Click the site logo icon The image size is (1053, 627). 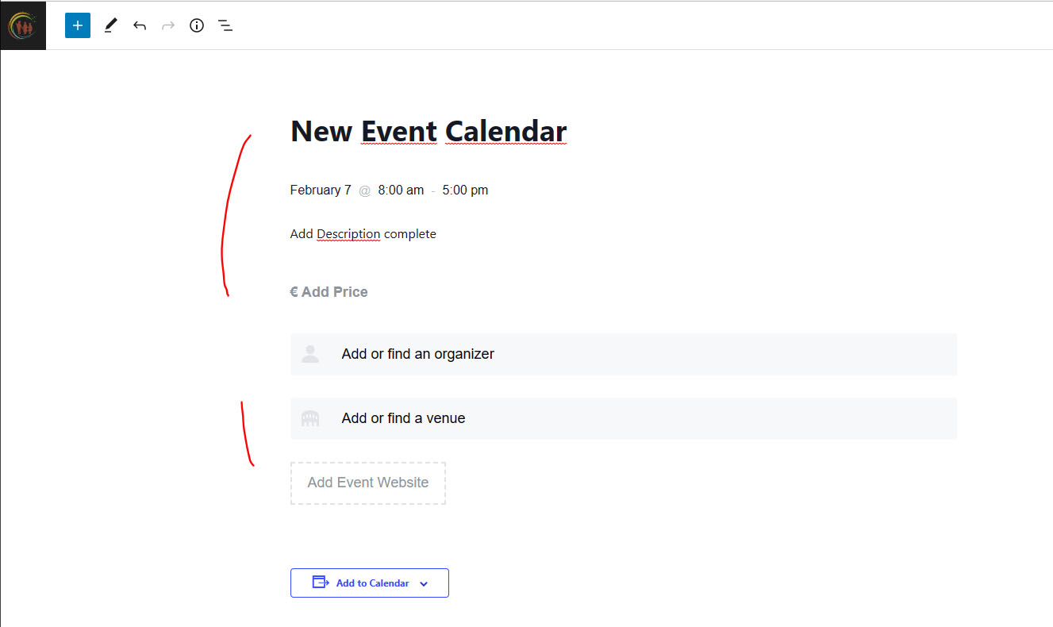[x=22, y=25]
